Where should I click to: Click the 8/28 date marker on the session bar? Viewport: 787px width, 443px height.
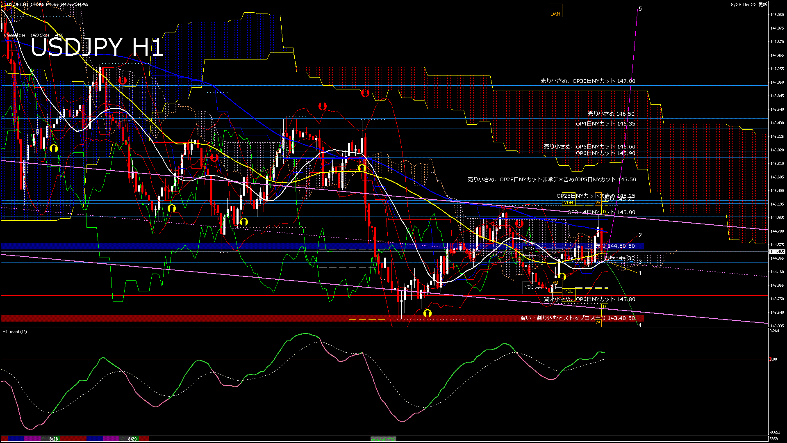point(54,439)
